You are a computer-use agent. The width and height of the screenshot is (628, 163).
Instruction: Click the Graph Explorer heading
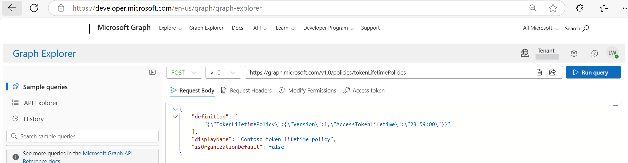tap(44, 54)
